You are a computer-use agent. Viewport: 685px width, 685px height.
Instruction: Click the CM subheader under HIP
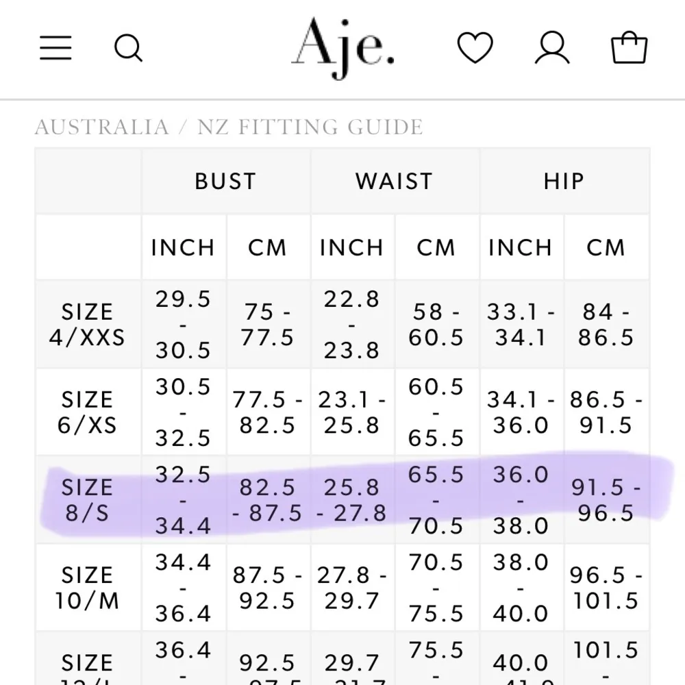(x=606, y=247)
